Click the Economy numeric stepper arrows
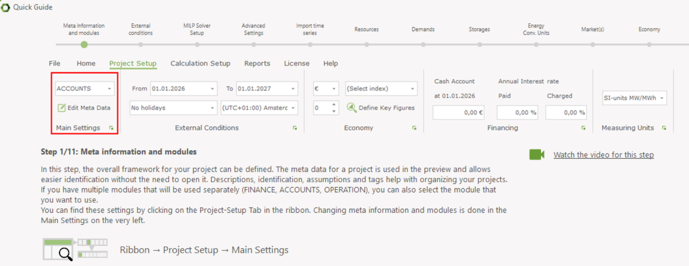 coord(334,108)
